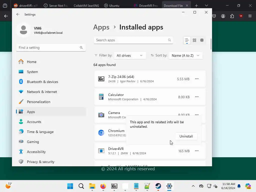Click the Apps breadcrumb link
The image size is (256, 192).
(x=101, y=27)
